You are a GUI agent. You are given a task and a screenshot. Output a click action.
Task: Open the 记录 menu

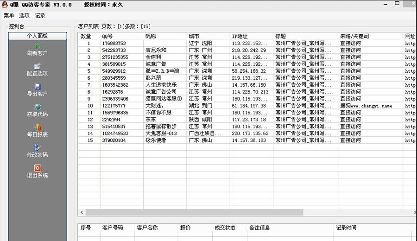pos(40,15)
